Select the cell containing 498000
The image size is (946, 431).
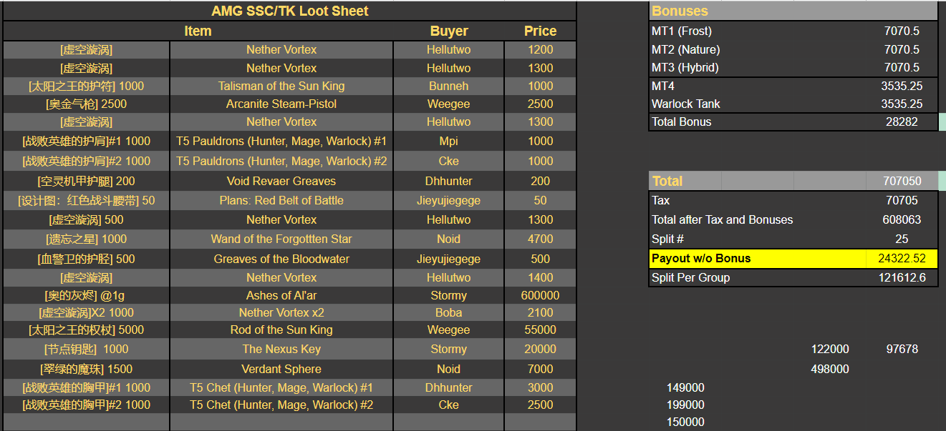[x=829, y=369]
